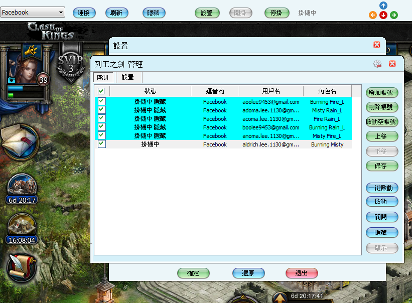Click the 確定 confirm button
The image size is (412, 303).
[193, 273]
